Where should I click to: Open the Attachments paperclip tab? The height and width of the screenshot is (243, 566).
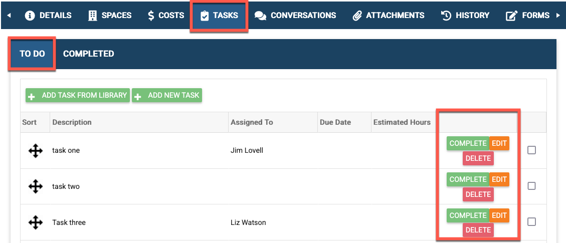tap(389, 16)
